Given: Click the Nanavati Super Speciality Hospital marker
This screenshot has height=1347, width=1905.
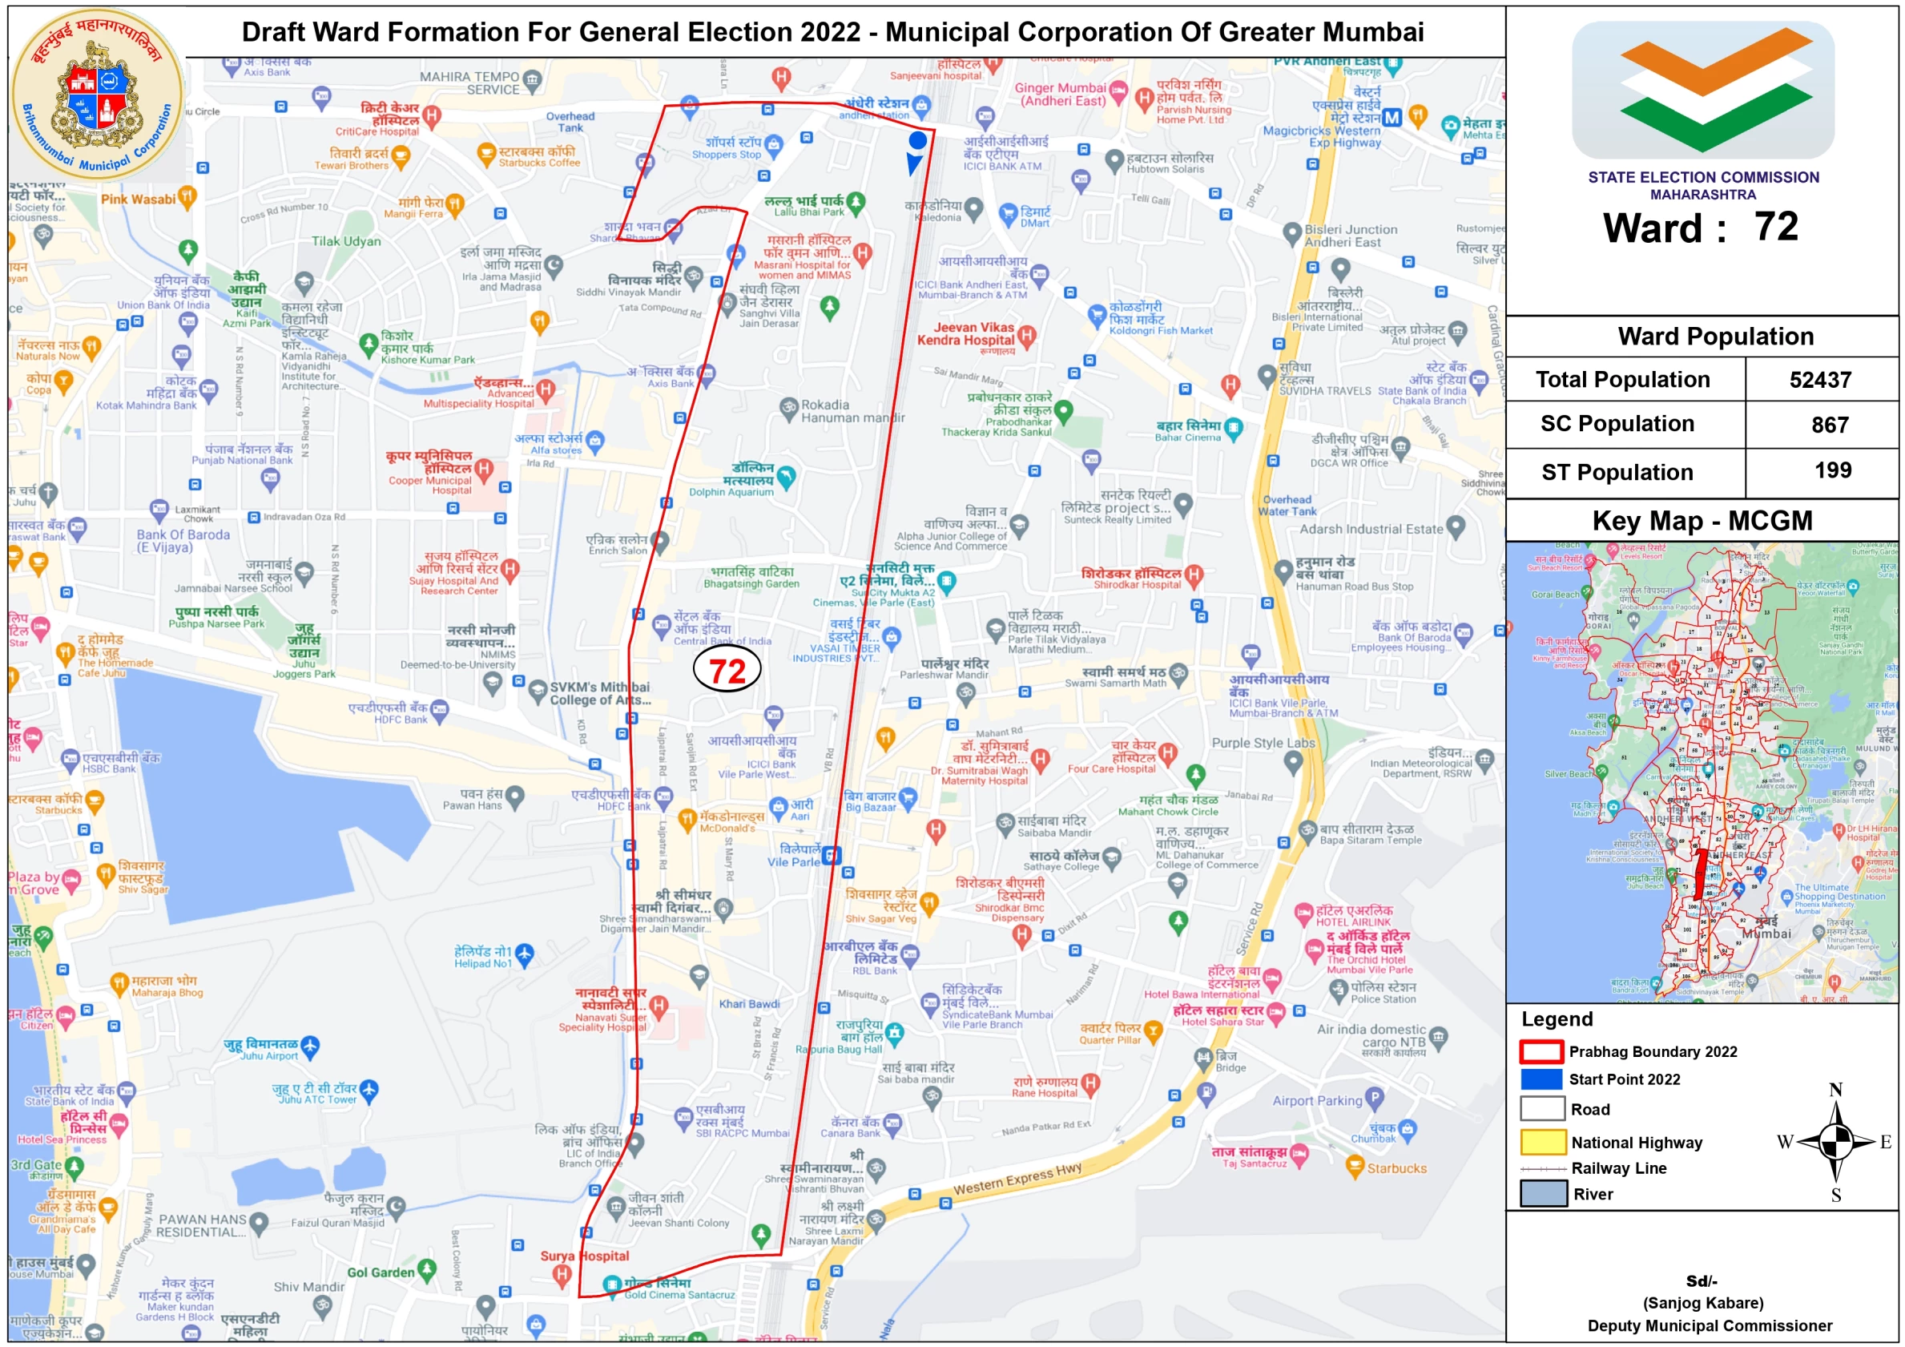Looking at the screenshot, I should pyautogui.click(x=658, y=1006).
